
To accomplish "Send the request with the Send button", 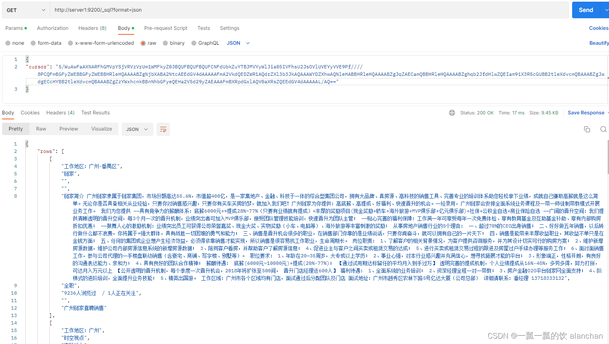I will [x=586, y=10].
